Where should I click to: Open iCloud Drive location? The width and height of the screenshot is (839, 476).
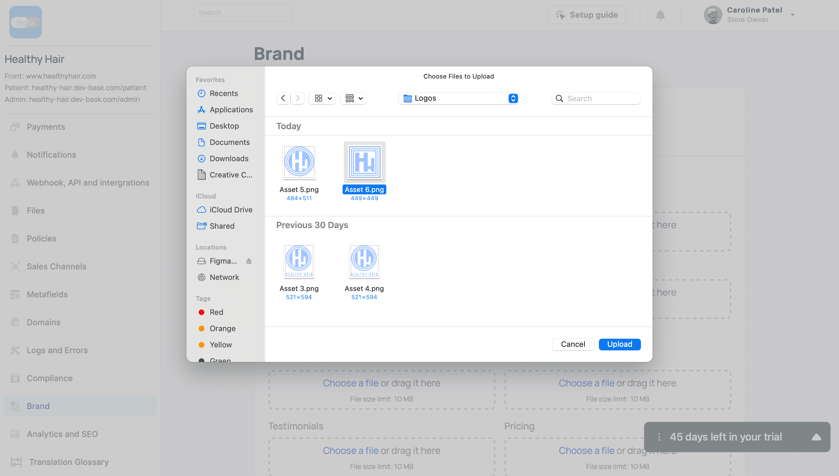[x=230, y=209]
